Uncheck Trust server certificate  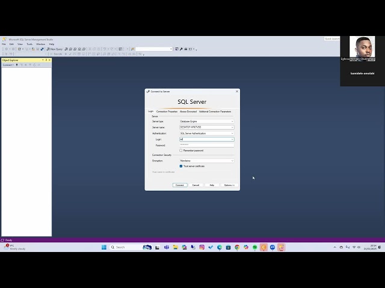click(181, 166)
